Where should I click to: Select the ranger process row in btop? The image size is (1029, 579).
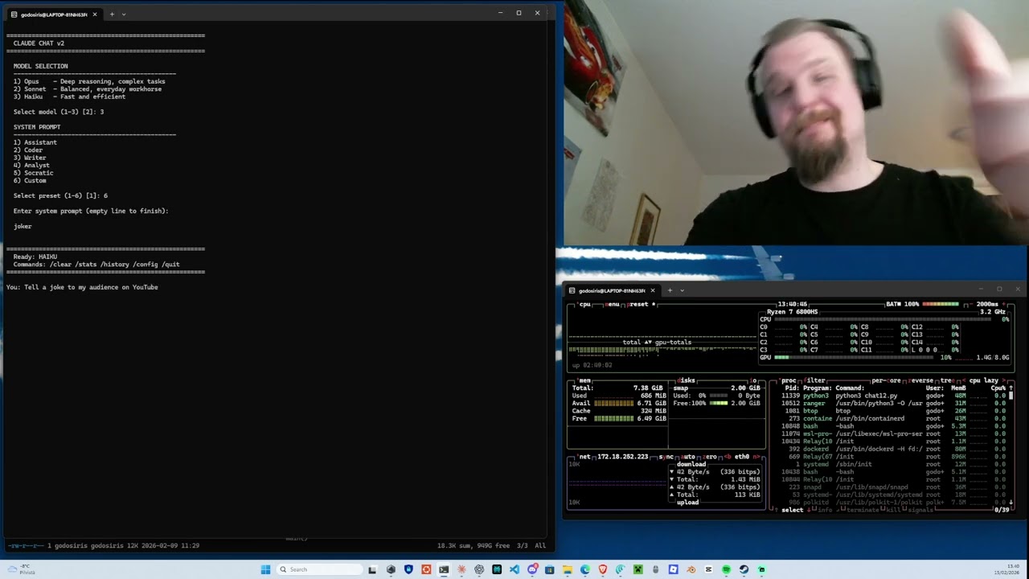[894, 403]
